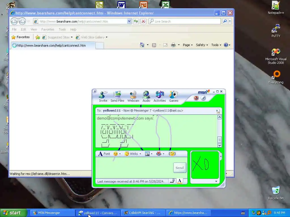Open the Favorites menu in menu bar

(48, 29)
